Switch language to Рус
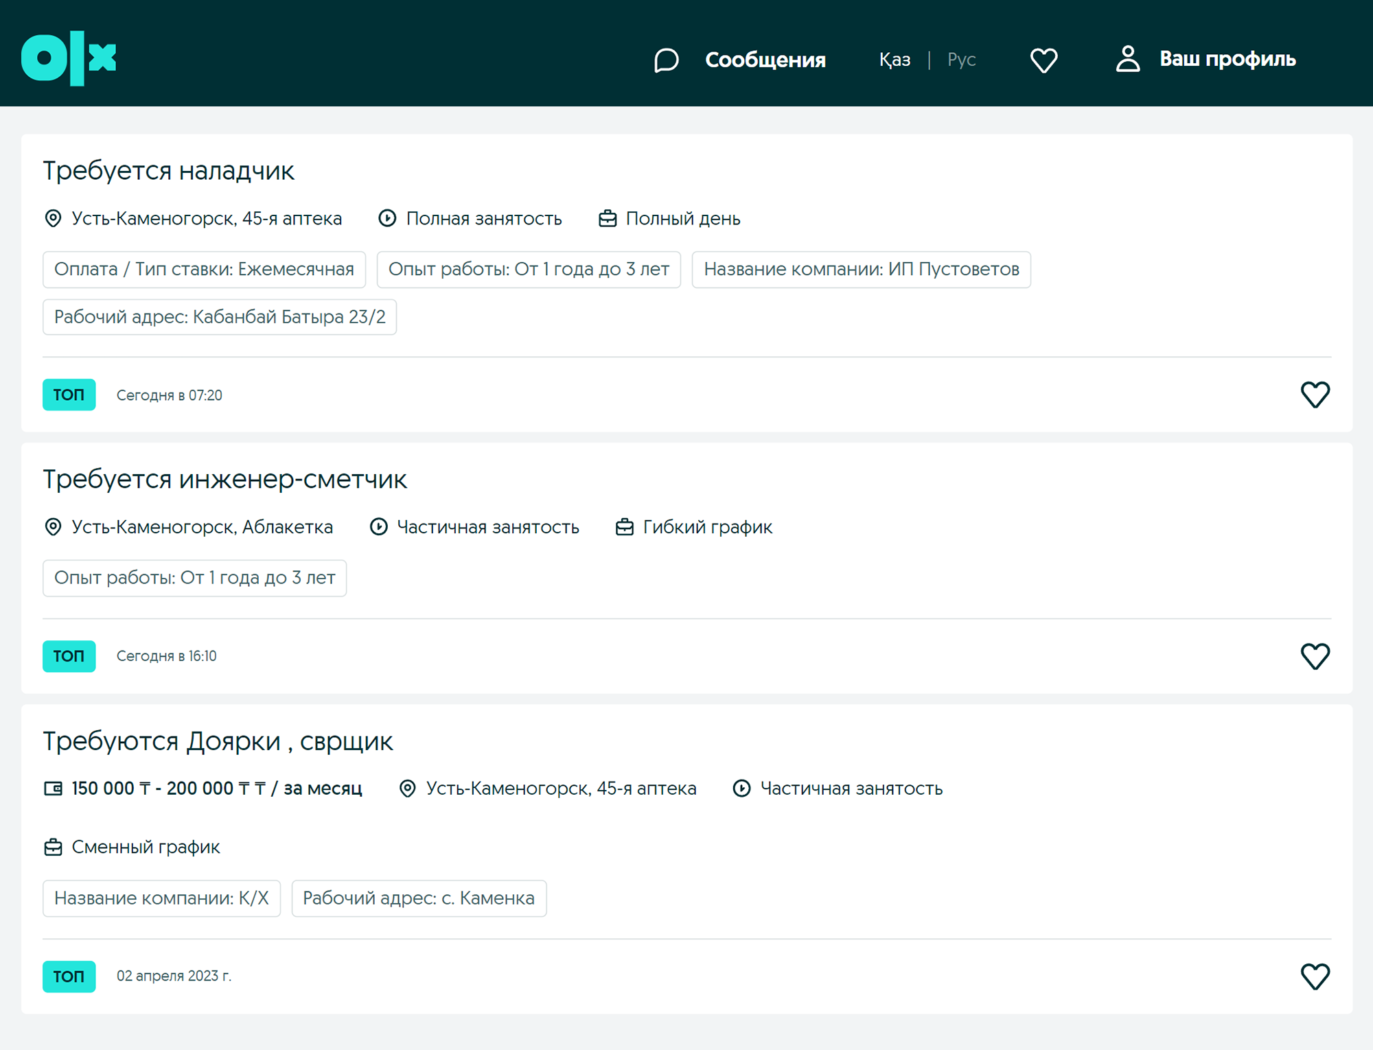Screen dimensions: 1373x1050 [x=961, y=60]
